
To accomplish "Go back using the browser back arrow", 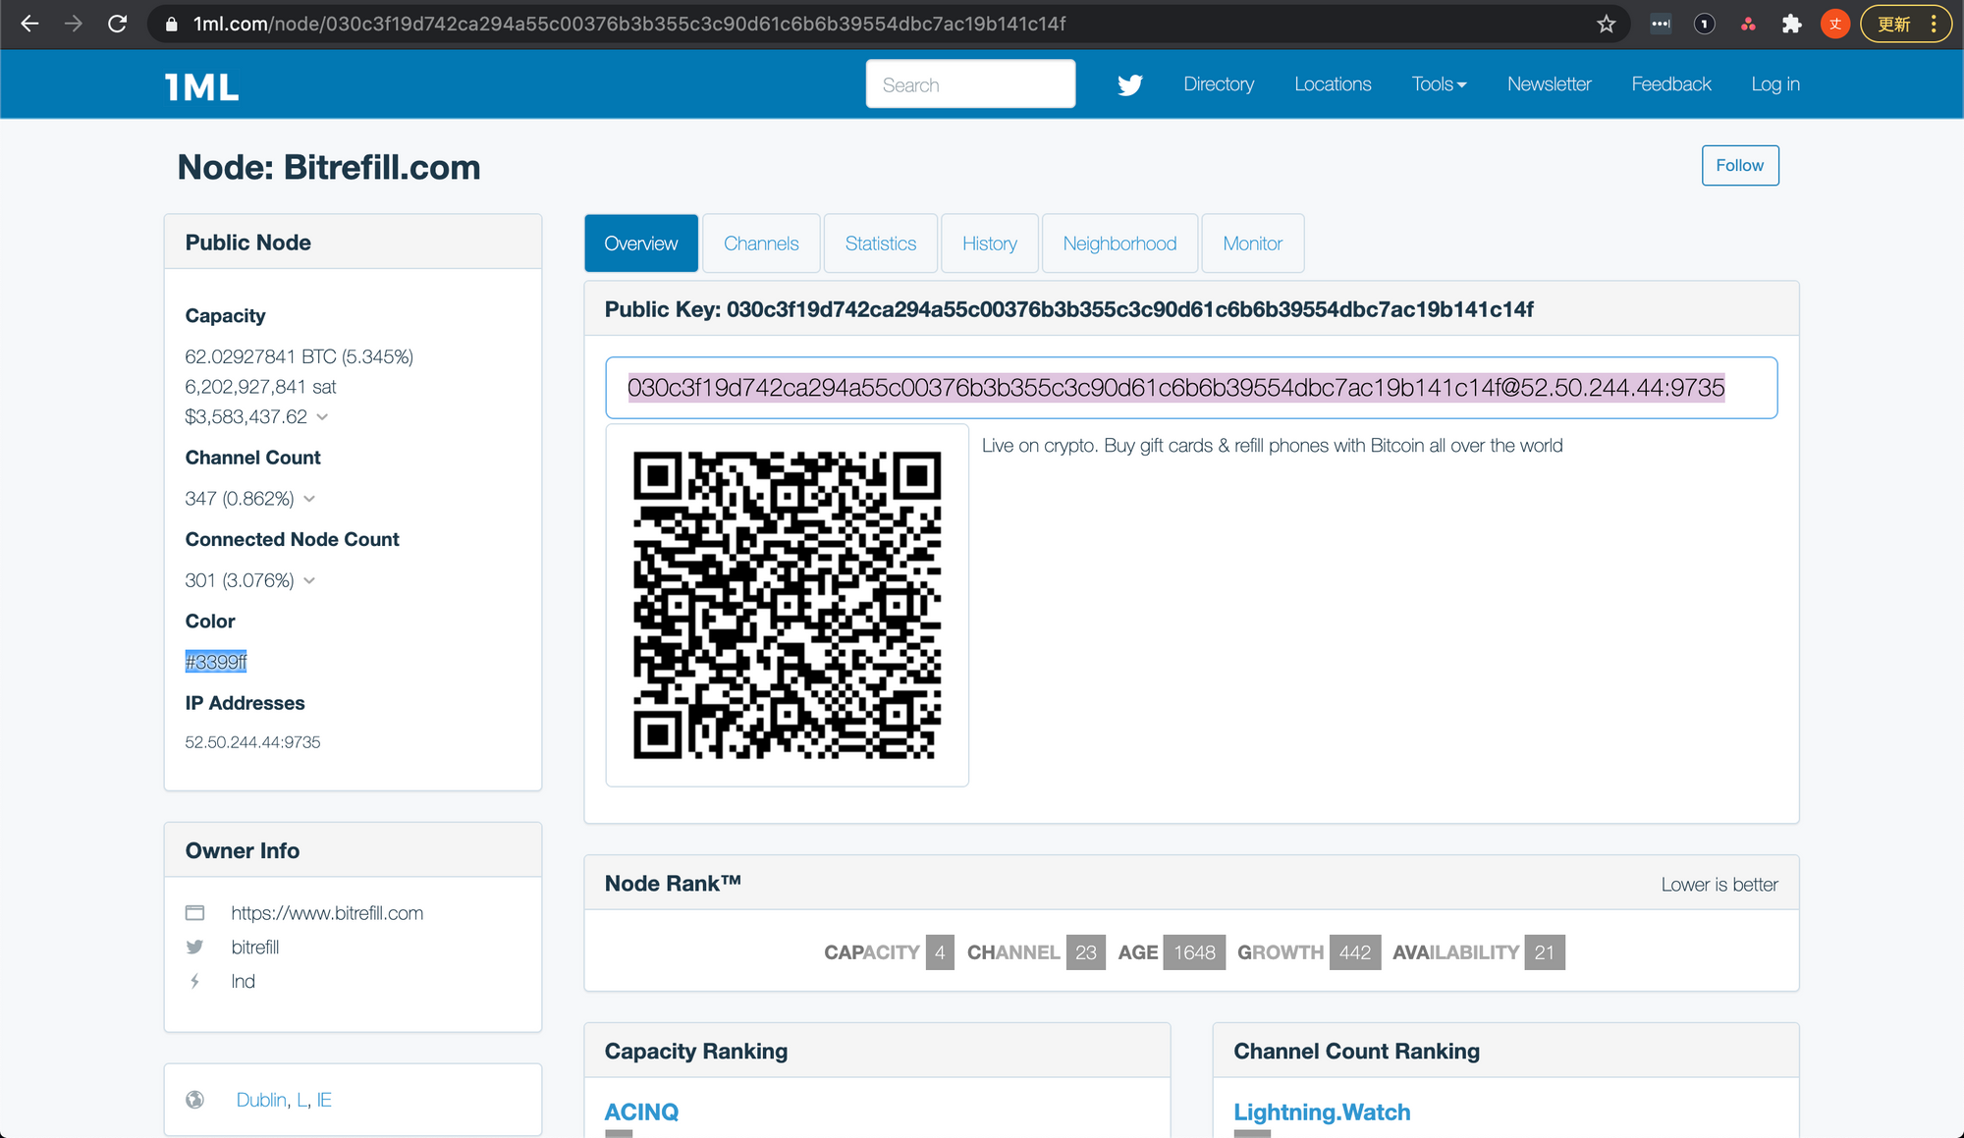I will pyautogui.click(x=29, y=24).
